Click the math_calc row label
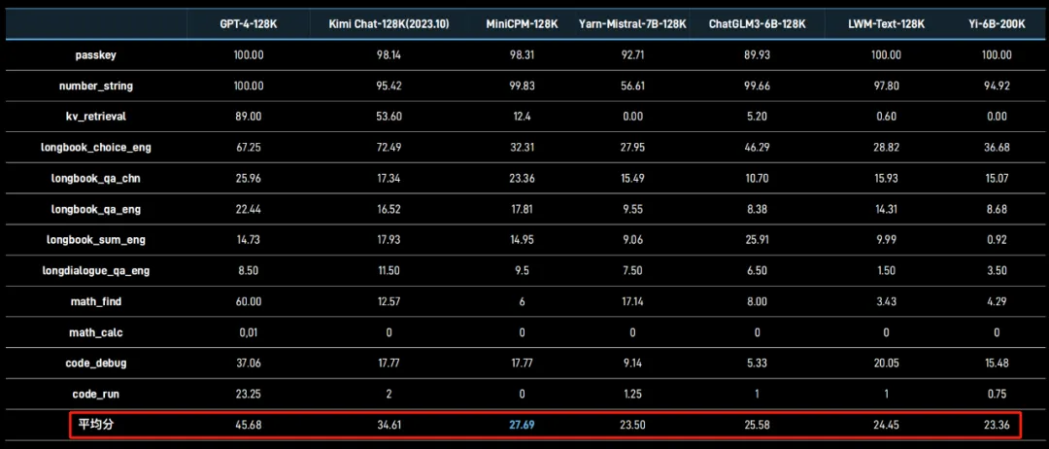The image size is (1049, 449). pos(95,332)
